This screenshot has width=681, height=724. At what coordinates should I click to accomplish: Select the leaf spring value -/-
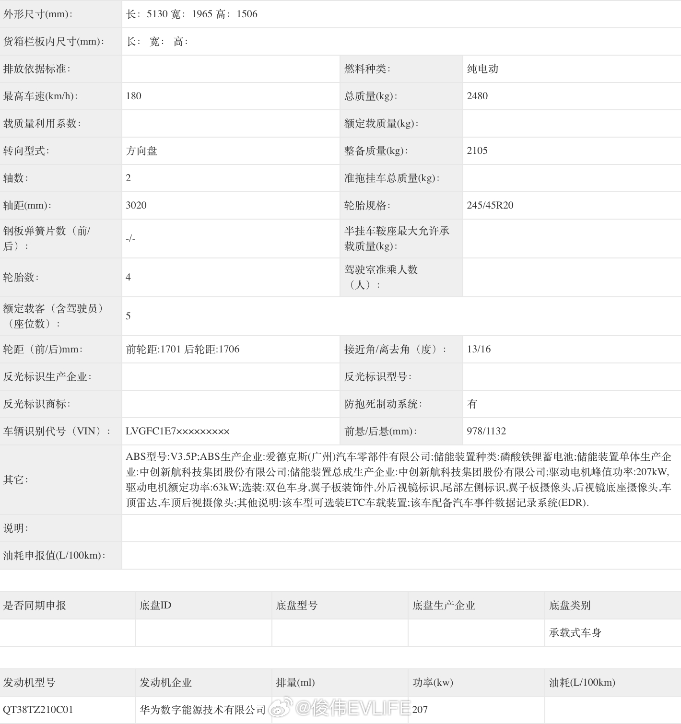pos(130,238)
